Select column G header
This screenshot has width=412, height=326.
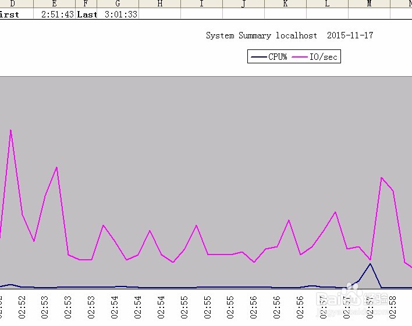tap(118, 3)
